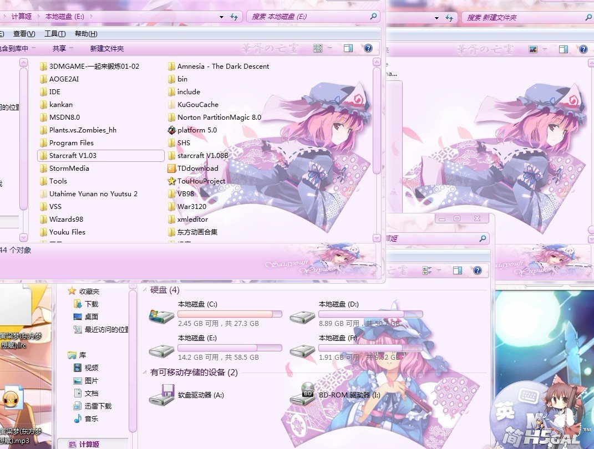The image size is (594, 449).
Task: Click the E: drive usage bar
Action: click(230, 348)
